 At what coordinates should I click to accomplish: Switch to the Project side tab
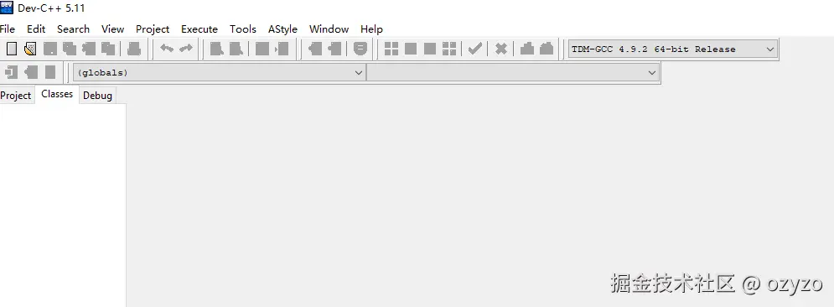click(16, 96)
